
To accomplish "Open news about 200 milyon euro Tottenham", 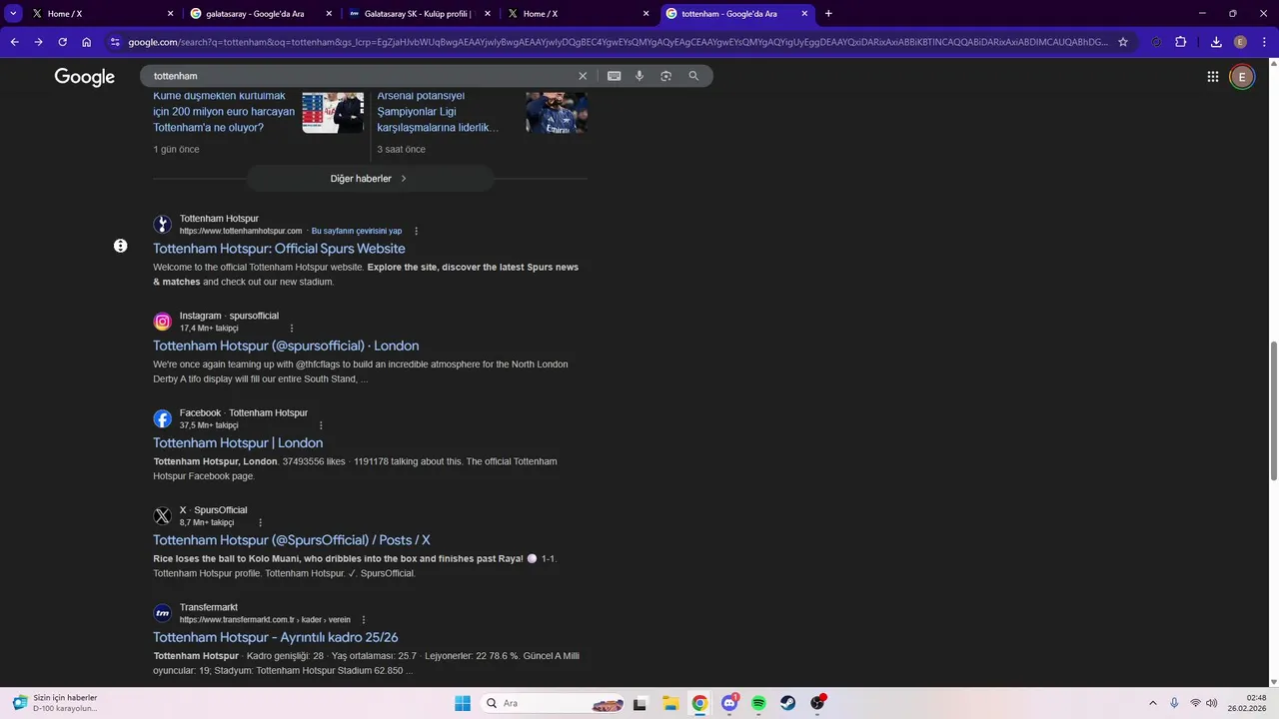I will 224,112.
